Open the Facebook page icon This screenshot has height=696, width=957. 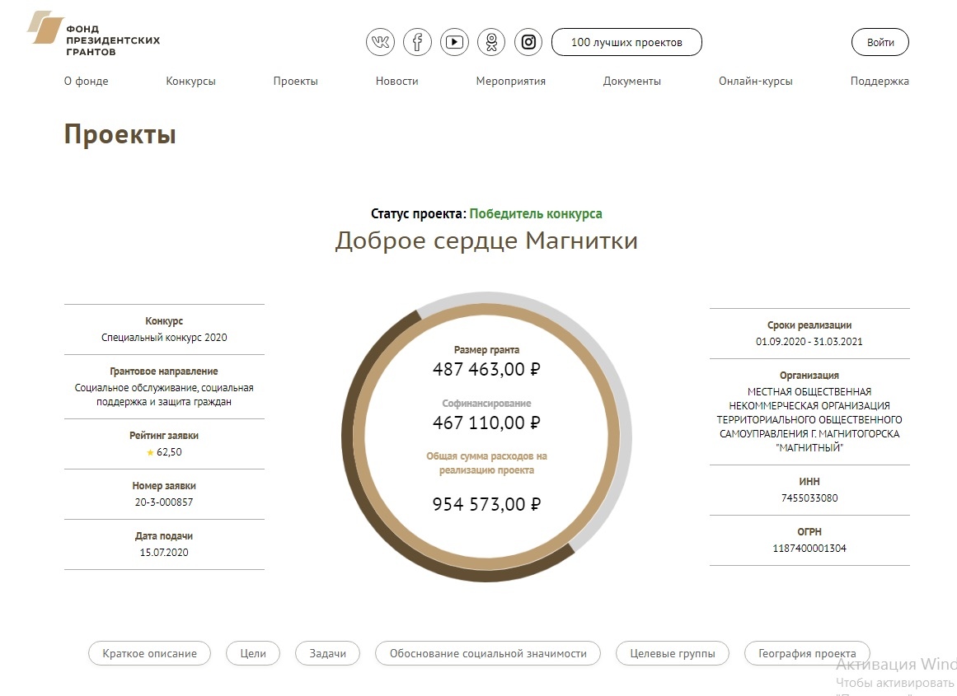pyautogui.click(x=417, y=42)
